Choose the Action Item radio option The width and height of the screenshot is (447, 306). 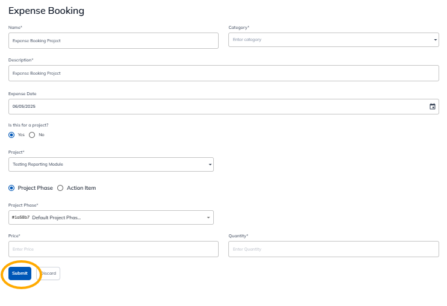coord(60,188)
